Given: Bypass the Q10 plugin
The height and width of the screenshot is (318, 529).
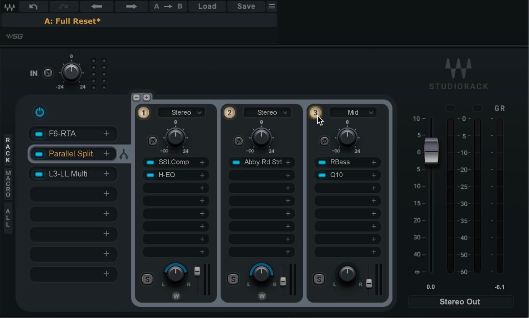Looking at the screenshot, I should [x=322, y=175].
